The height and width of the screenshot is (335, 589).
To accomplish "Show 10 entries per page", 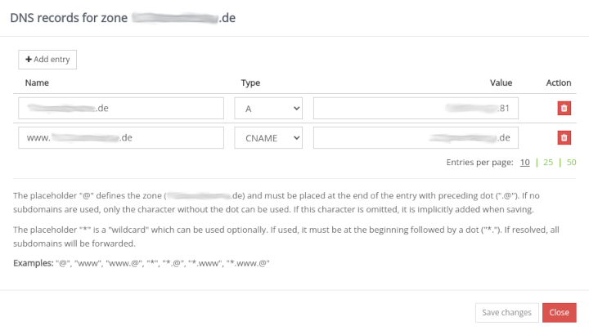I will [x=524, y=162].
